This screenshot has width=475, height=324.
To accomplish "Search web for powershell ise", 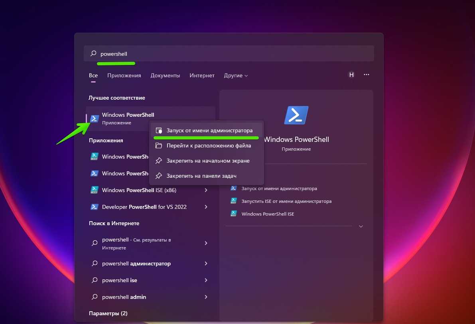I will point(151,280).
